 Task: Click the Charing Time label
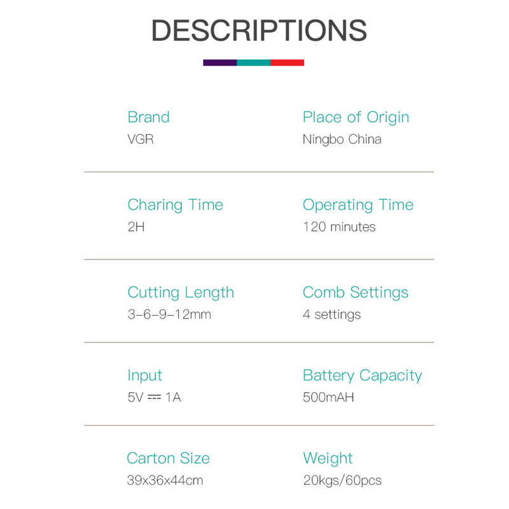click(x=176, y=205)
